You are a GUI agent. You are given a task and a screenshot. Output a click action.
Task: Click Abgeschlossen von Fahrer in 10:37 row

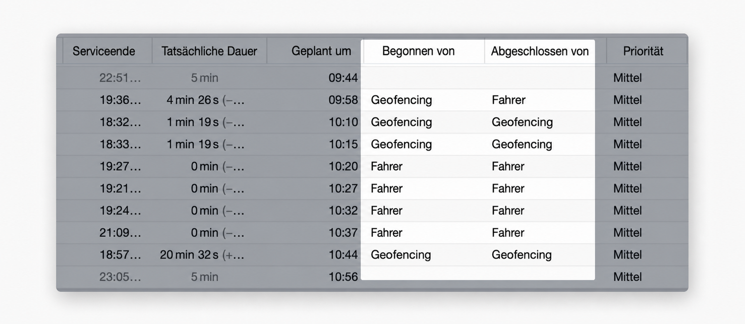tap(508, 233)
